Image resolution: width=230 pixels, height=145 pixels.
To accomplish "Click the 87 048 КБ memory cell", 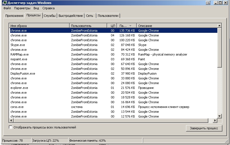I will tap(128, 45).
